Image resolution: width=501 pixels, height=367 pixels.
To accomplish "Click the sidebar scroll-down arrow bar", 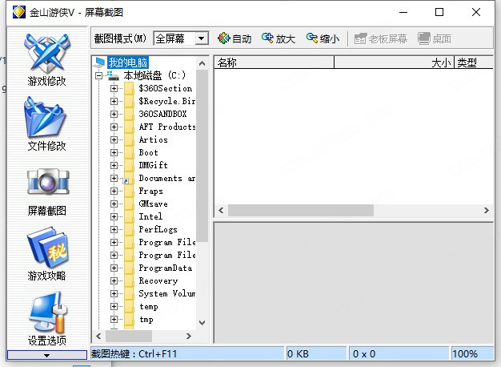I will click(x=47, y=355).
